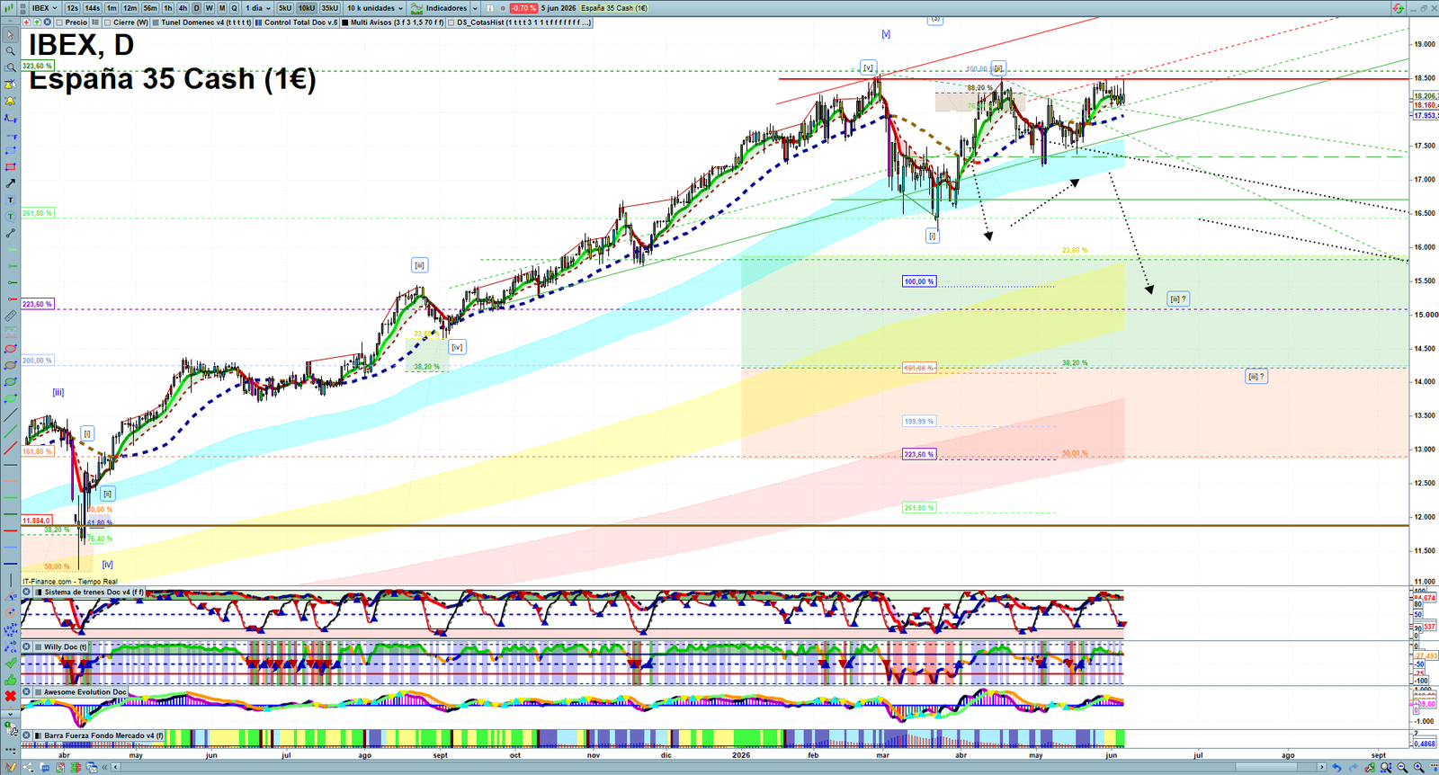
Task: Toggle the W weekly timeframe button
Action: point(209,8)
